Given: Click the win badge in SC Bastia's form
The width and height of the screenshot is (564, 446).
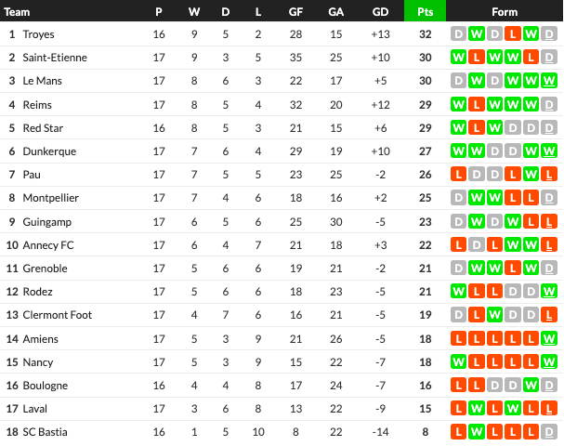Looking at the screenshot, I should 477,431.
